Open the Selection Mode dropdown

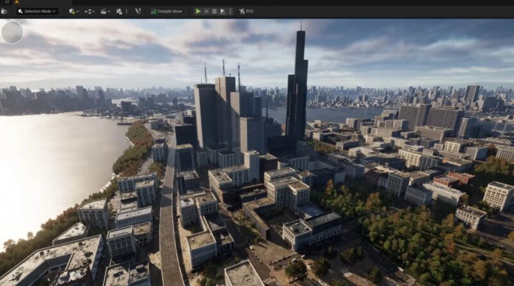coord(38,12)
